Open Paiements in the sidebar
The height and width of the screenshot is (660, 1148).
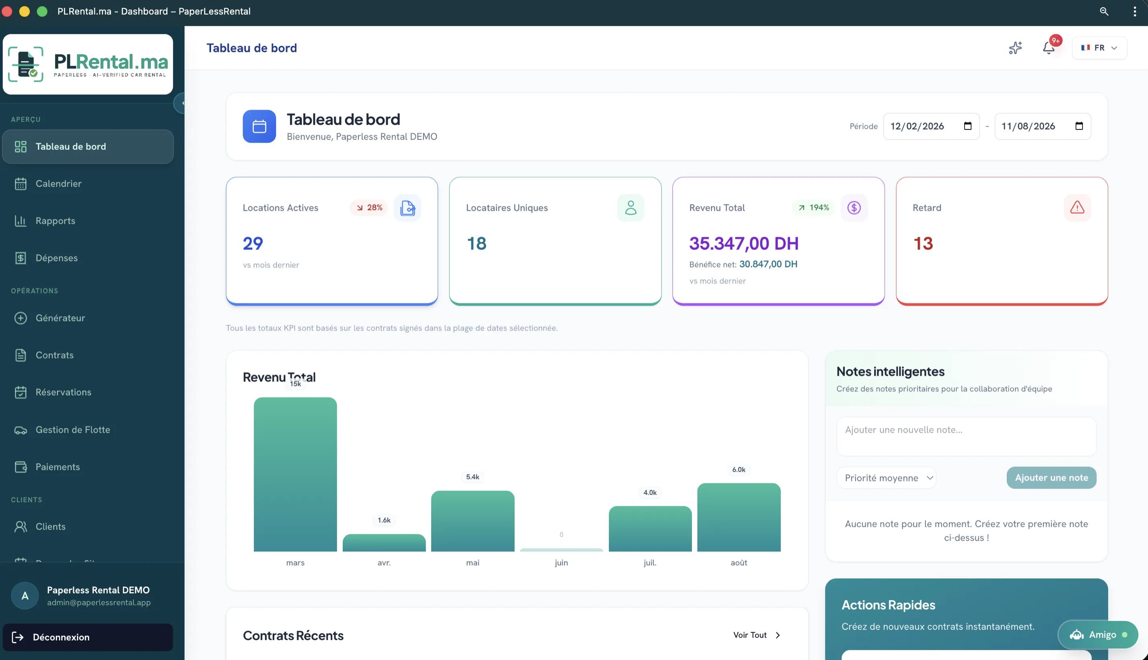click(88, 467)
